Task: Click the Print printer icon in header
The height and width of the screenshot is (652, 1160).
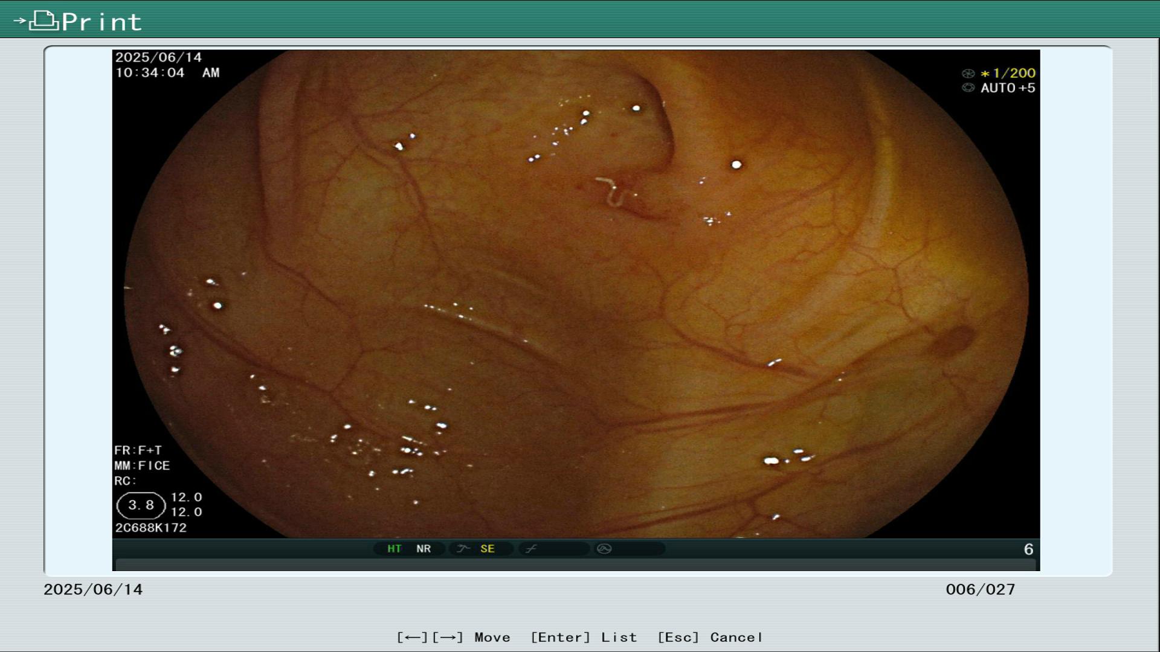Action: click(x=43, y=21)
